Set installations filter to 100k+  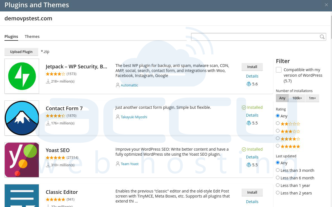coord(297,98)
